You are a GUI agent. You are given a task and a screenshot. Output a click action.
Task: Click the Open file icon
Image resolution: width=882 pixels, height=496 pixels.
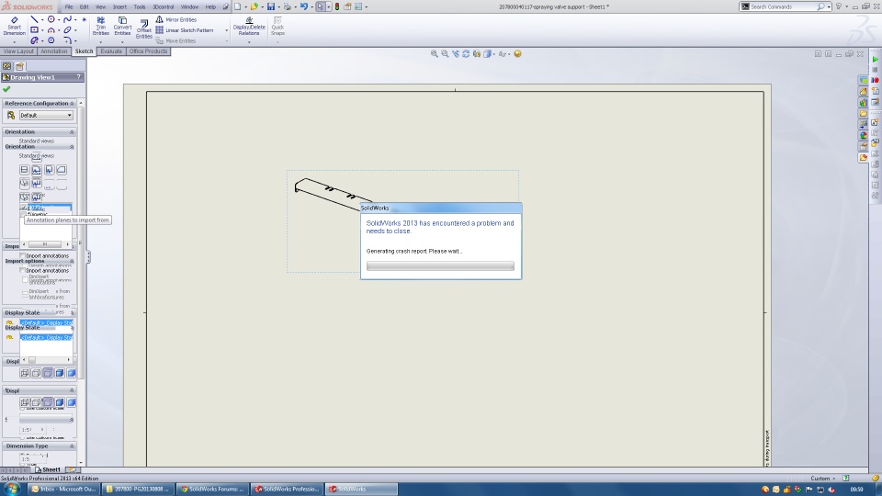(x=254, y=6)
